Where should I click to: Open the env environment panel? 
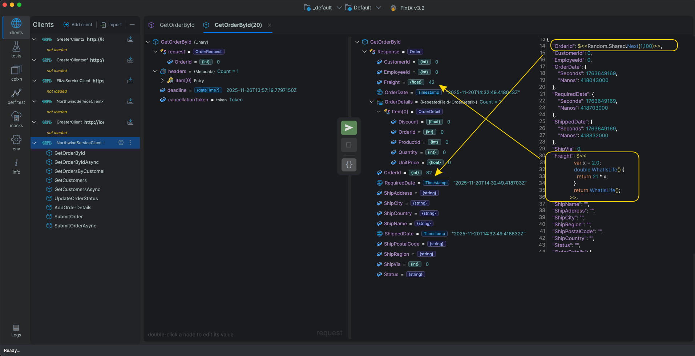tap(16, 143)
